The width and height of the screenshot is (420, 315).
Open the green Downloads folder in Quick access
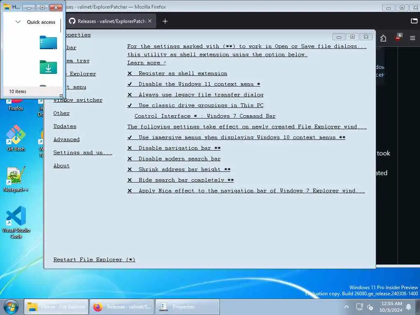pyautogui.click(x=48, y=67)
